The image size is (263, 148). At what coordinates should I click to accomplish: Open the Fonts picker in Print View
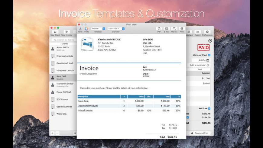coord(80,30)
